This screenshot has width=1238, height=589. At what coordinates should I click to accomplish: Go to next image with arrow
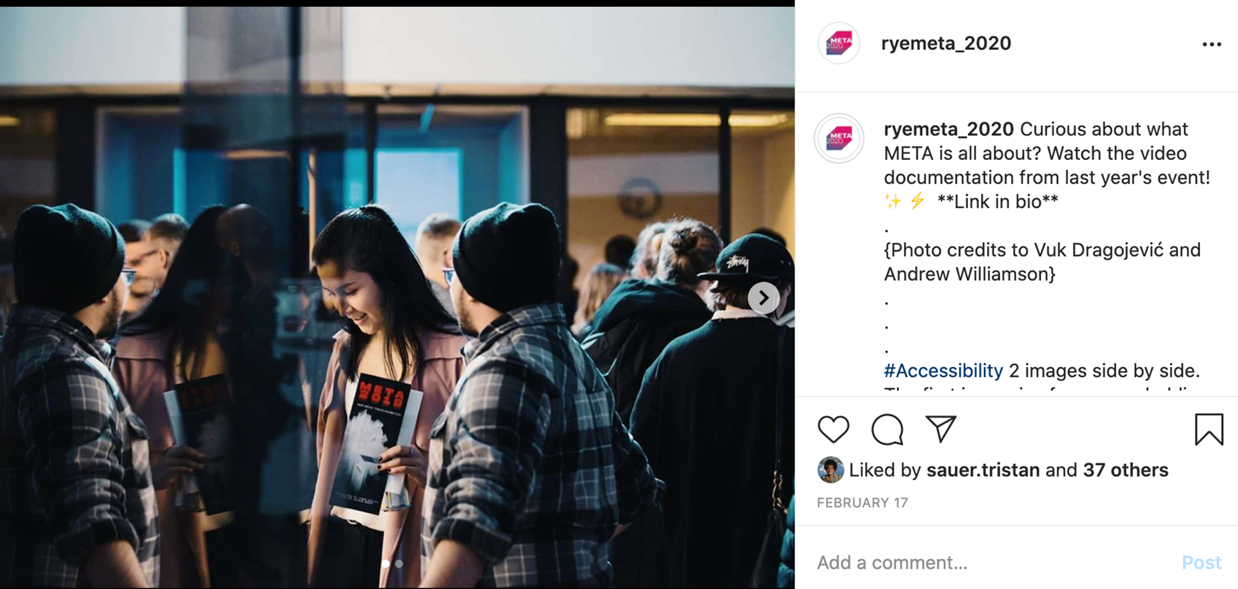click(763, 298)
